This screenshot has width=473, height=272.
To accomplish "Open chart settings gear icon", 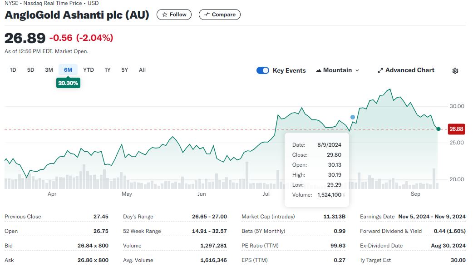I will pyautogui.click(x=455, y=71).
